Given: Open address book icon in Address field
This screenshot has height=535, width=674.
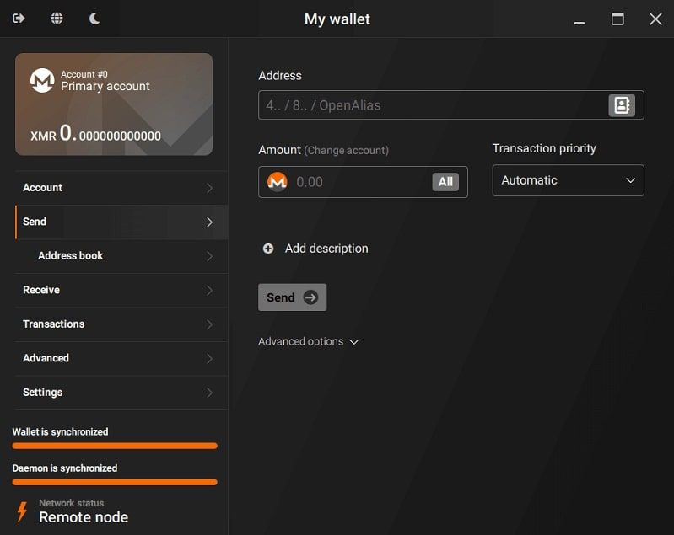Looking at the screenshot, I should (x=622, y=105).
